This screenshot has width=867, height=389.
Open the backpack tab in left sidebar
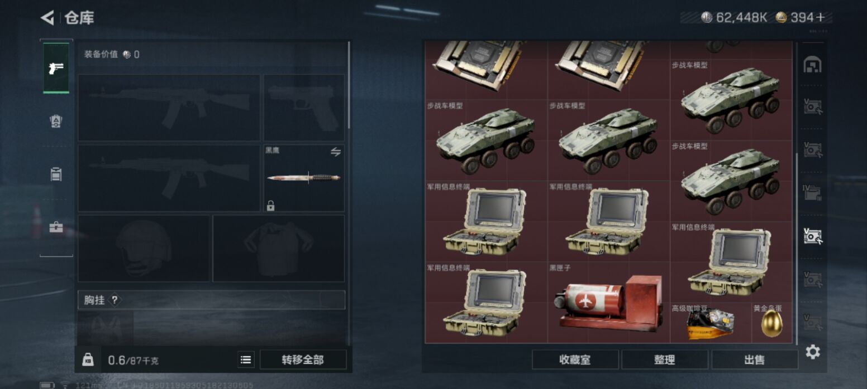56,174
